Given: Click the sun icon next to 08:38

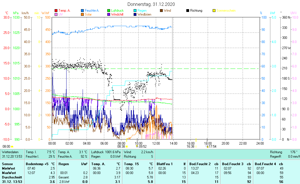Looking at the screenshot, I should [x=127, y=147].
